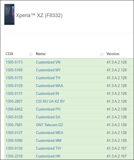Sort table by Name column header
The image size is (134, 160).
(41, 54)
